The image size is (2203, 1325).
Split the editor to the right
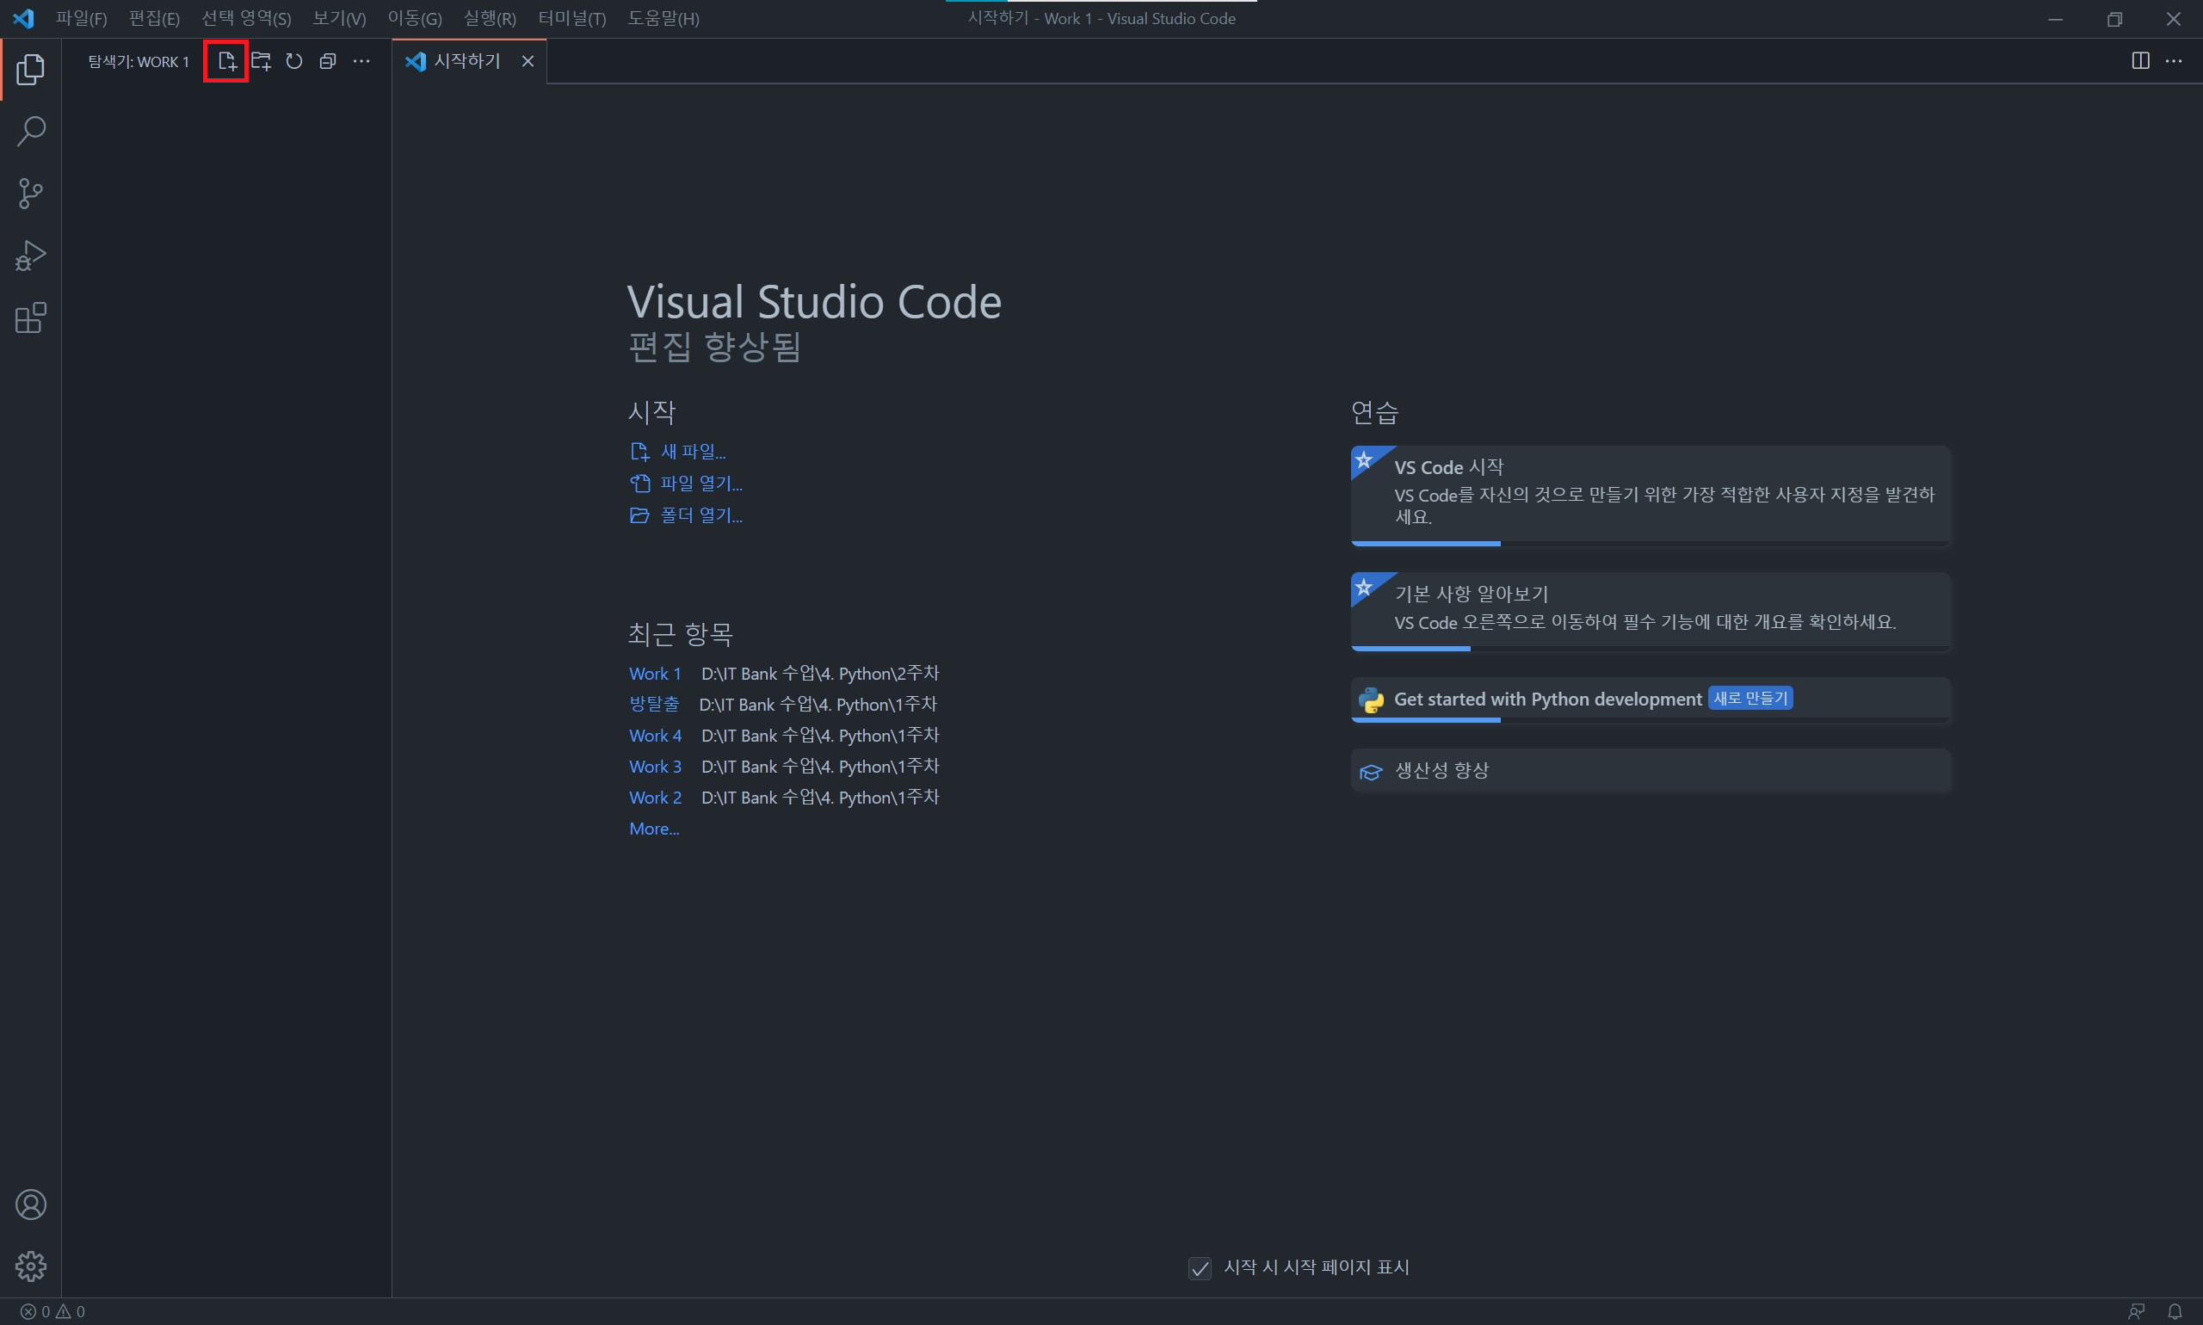tap(2139, 61)
